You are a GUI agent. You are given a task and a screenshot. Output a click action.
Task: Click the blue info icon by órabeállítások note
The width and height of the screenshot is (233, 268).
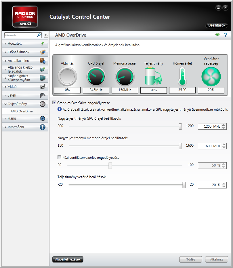pyautogui.click(x=59, y=109)
